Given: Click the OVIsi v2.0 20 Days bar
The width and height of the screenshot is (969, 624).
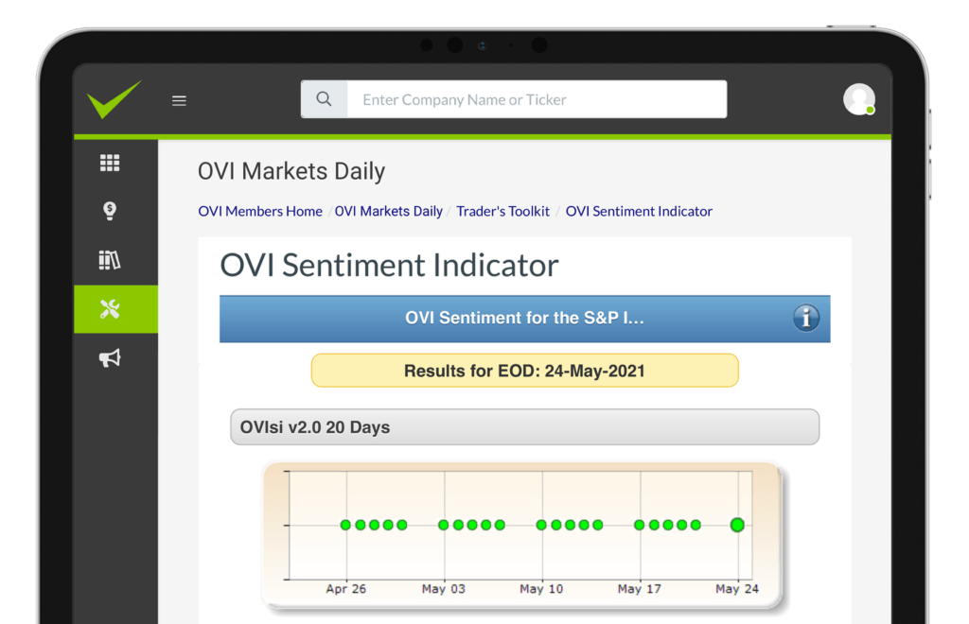Looking at the screenshot, I should tap(524, 426).
